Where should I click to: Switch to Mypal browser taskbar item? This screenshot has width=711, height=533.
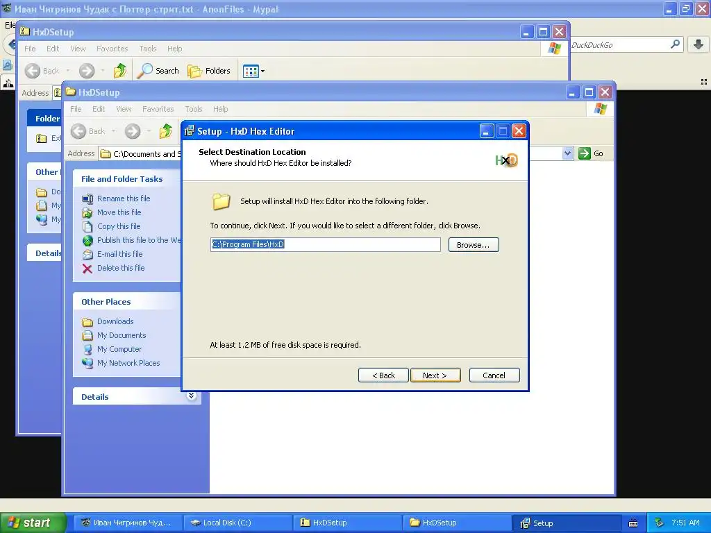pos(128,523)
